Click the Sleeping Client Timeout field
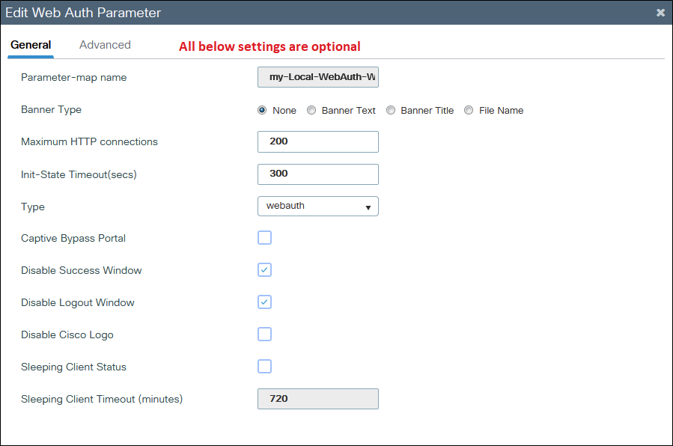 coord(317,399)
